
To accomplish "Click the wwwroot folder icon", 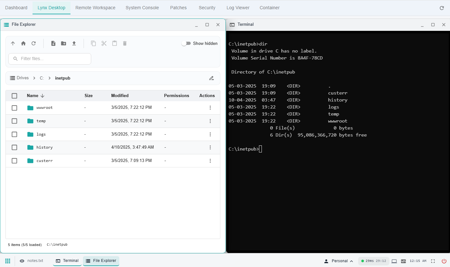I will [30, 108].
